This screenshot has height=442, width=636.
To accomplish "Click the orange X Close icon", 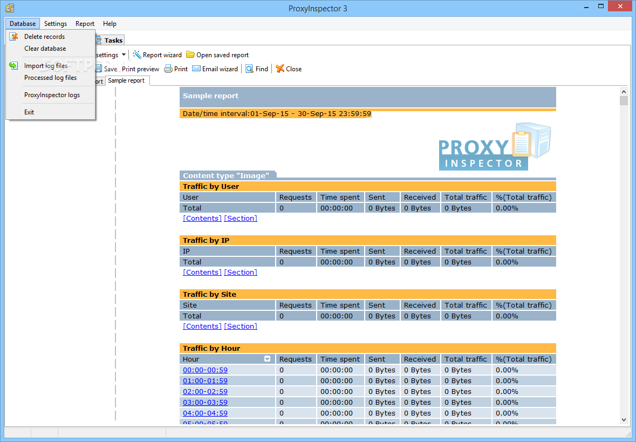I will pyautogui.click(x=280, y=69).
